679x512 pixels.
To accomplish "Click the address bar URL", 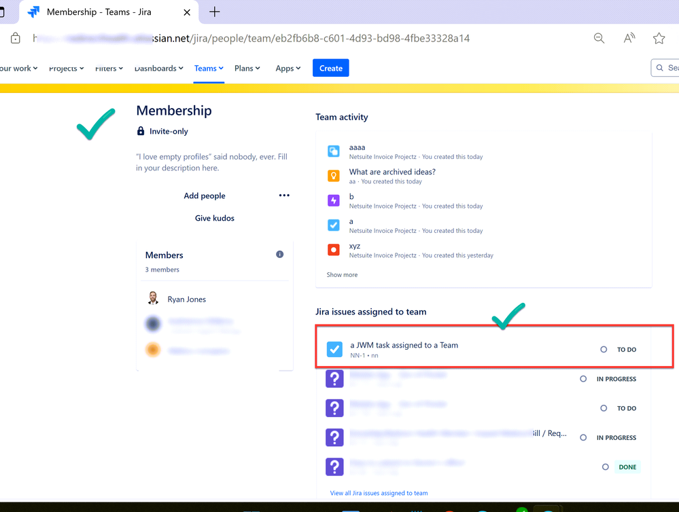I will pyautogui.click(x=251, y=38).
